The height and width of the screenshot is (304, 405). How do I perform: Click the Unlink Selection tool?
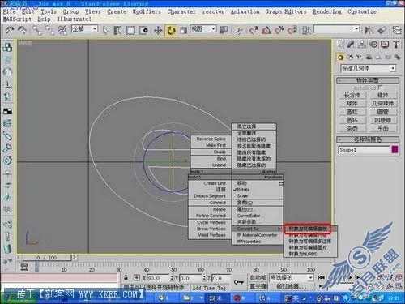coord(49,30)
